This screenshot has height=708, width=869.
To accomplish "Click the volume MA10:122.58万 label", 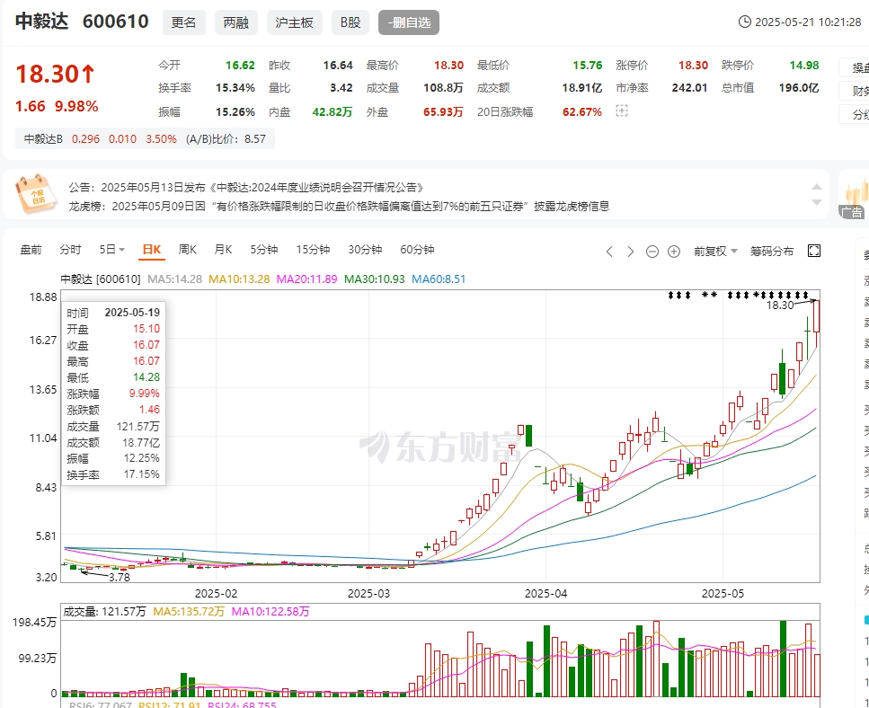I will pyautogui.click(x=270, y=612).
